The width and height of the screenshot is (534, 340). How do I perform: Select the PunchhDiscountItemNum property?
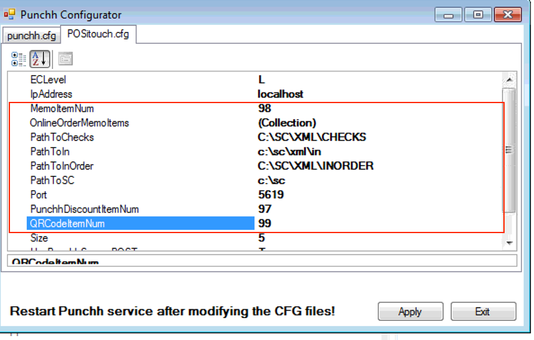coord(84,209)
